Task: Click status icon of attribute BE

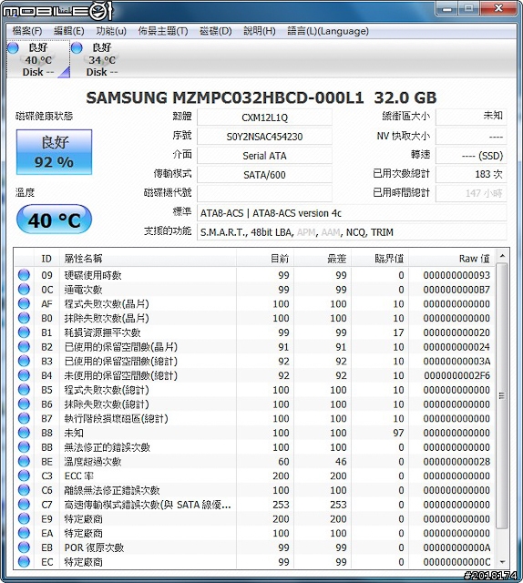Action: tap(24, 462)
